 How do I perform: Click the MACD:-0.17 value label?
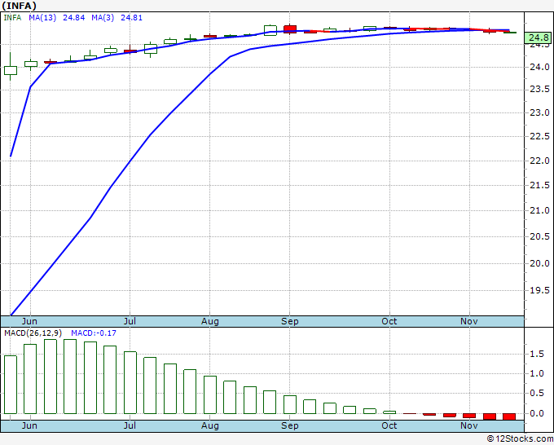pos(94,333)
